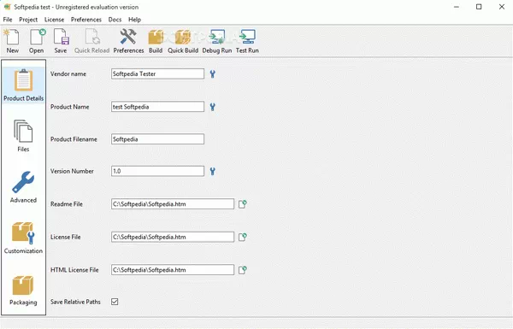The width and height of the screenshot is (513, 329).
Task: Minimize the application window
Action: [x=457, y=7]
